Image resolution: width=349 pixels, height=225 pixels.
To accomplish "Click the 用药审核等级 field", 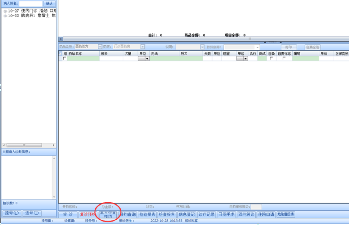I will point(256,207).
